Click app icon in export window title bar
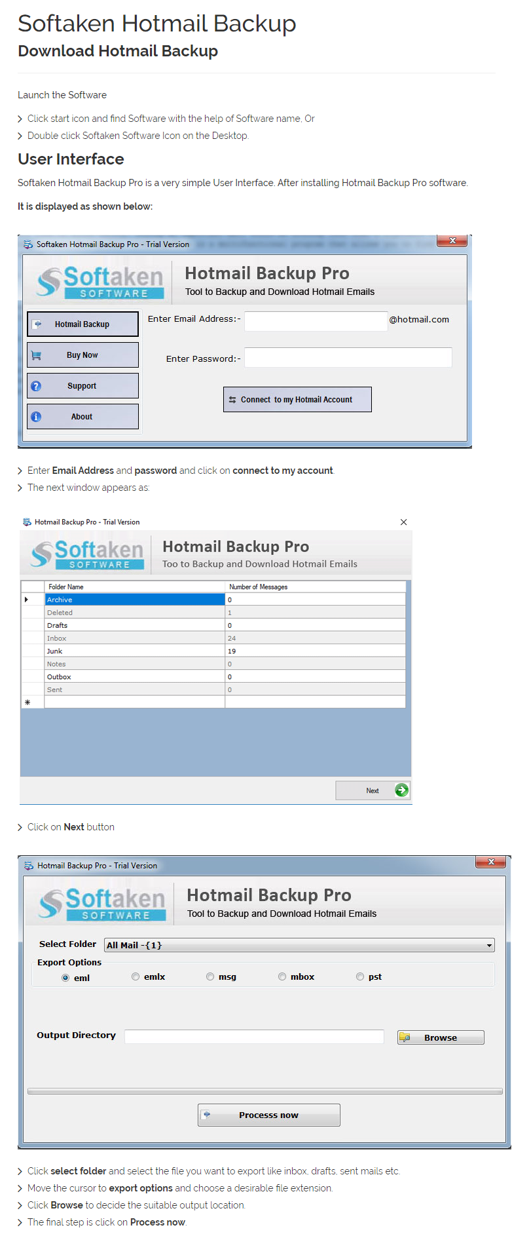529x1255 pixels. click(x=29, y=866)
